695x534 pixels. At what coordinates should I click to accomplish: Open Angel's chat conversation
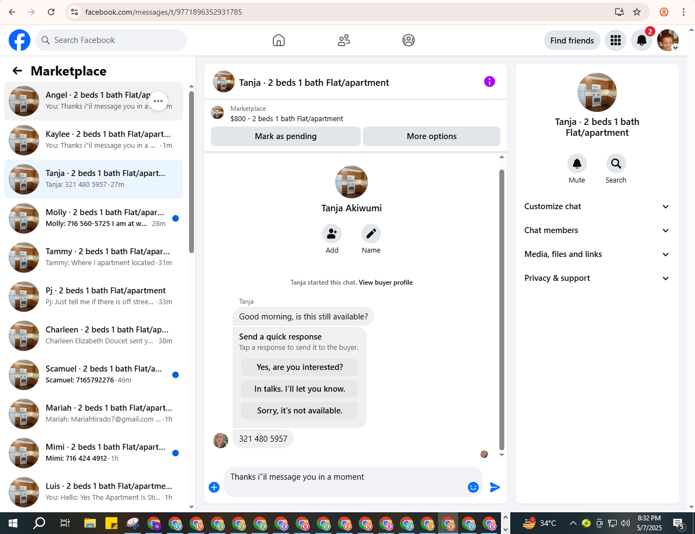(x=93, y=101)
